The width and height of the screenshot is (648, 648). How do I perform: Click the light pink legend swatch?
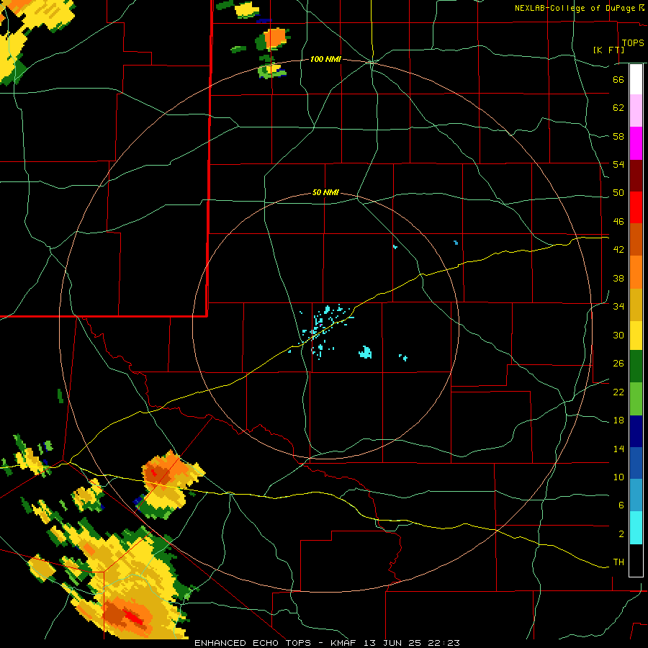[636, 111]
